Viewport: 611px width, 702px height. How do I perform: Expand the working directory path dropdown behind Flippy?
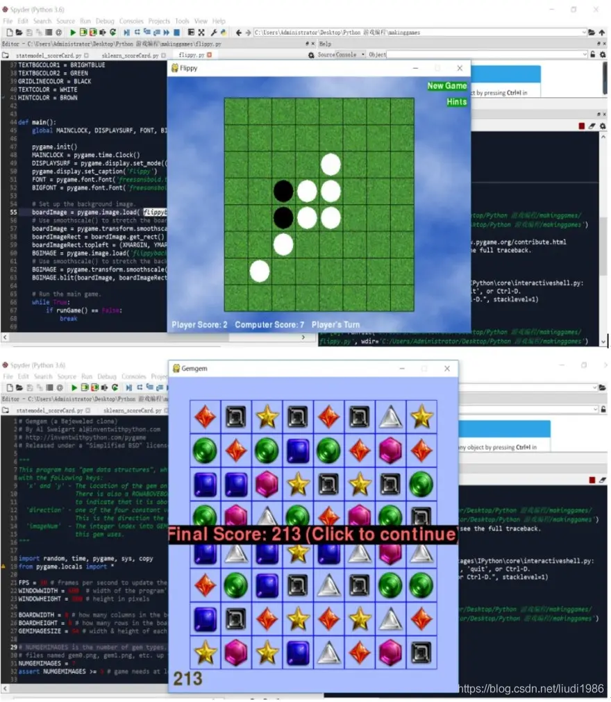click(584, 32)
